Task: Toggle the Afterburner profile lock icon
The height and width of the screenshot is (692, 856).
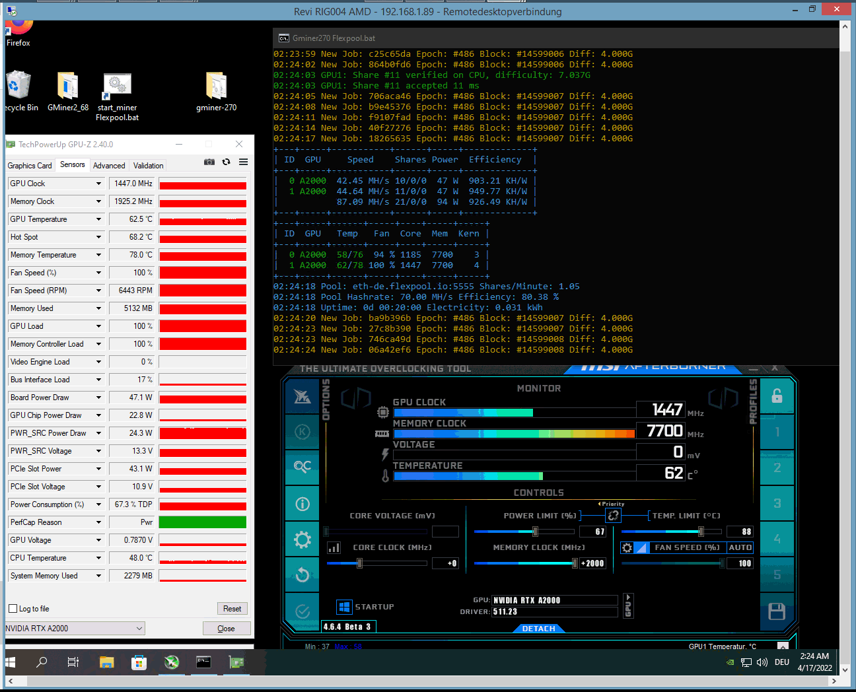Action: click(x=777, y=396)
